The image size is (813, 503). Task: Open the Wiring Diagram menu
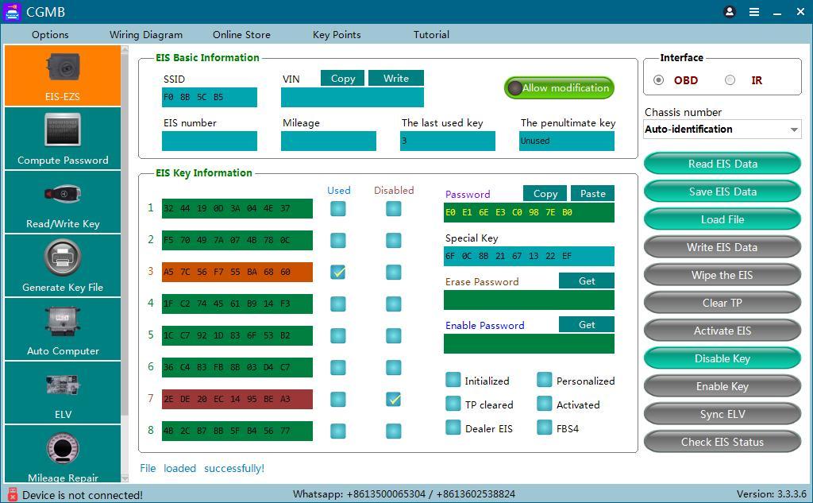pyautogui.click(x=146, y=35)
